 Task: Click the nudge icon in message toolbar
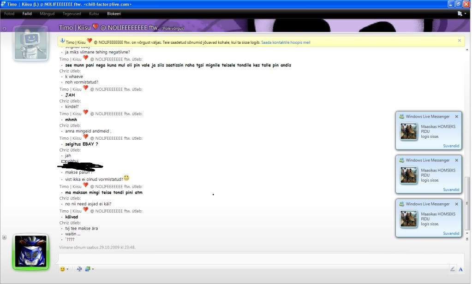pyautogui.click(x=79, y=269)
